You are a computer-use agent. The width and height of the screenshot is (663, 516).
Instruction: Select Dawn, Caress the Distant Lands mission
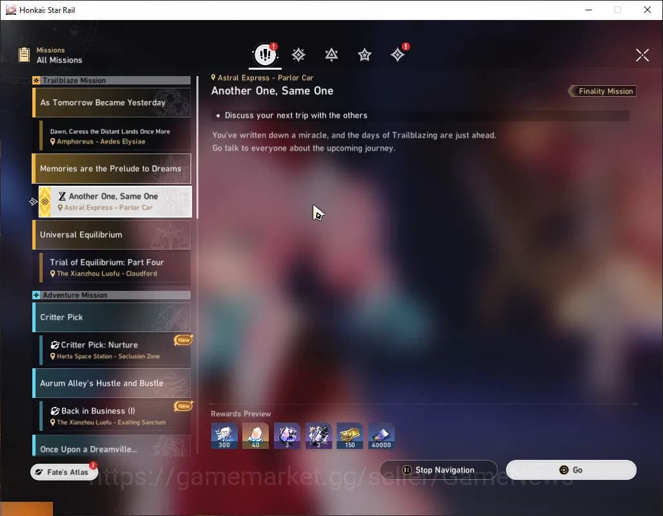tap(115, 136)
